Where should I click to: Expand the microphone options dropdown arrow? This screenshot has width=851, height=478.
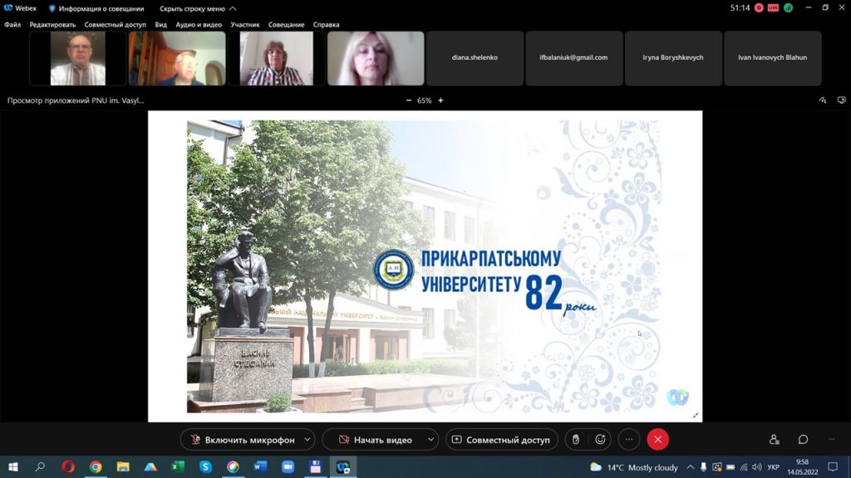(x=307, y=439)
